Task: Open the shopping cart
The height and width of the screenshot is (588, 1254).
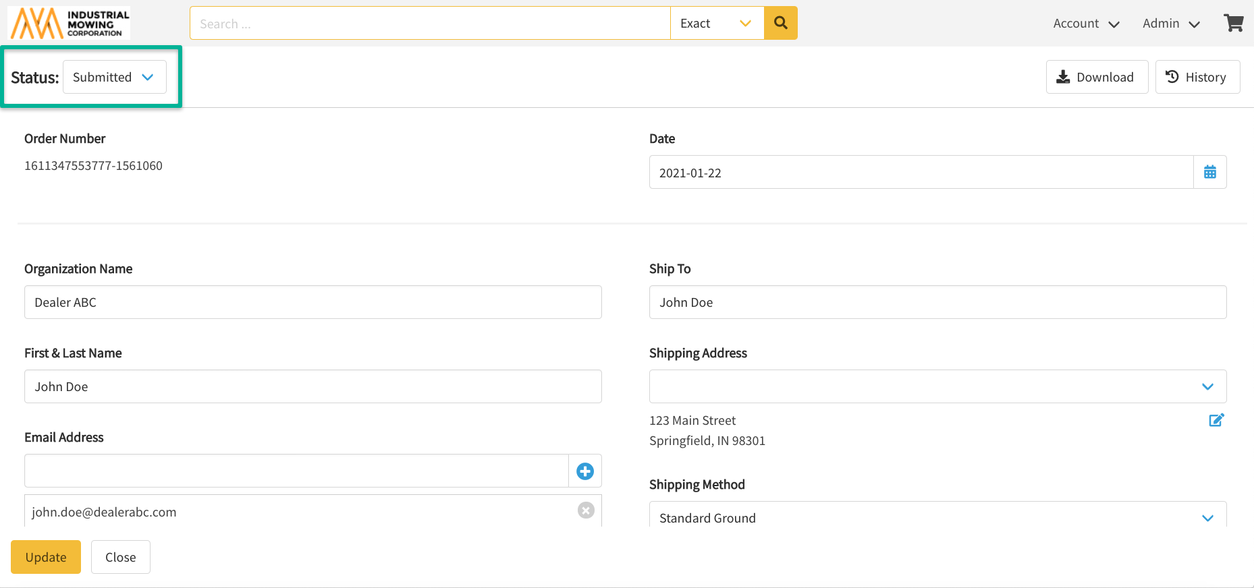Action: tap(1233, 23)
